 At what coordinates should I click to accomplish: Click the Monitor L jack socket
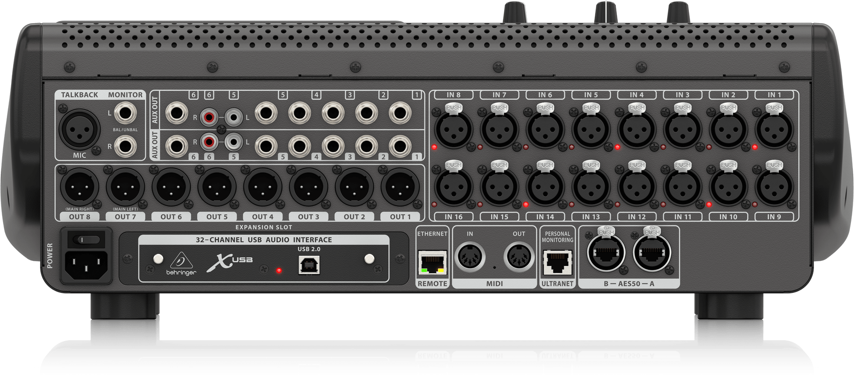point(125,114)
